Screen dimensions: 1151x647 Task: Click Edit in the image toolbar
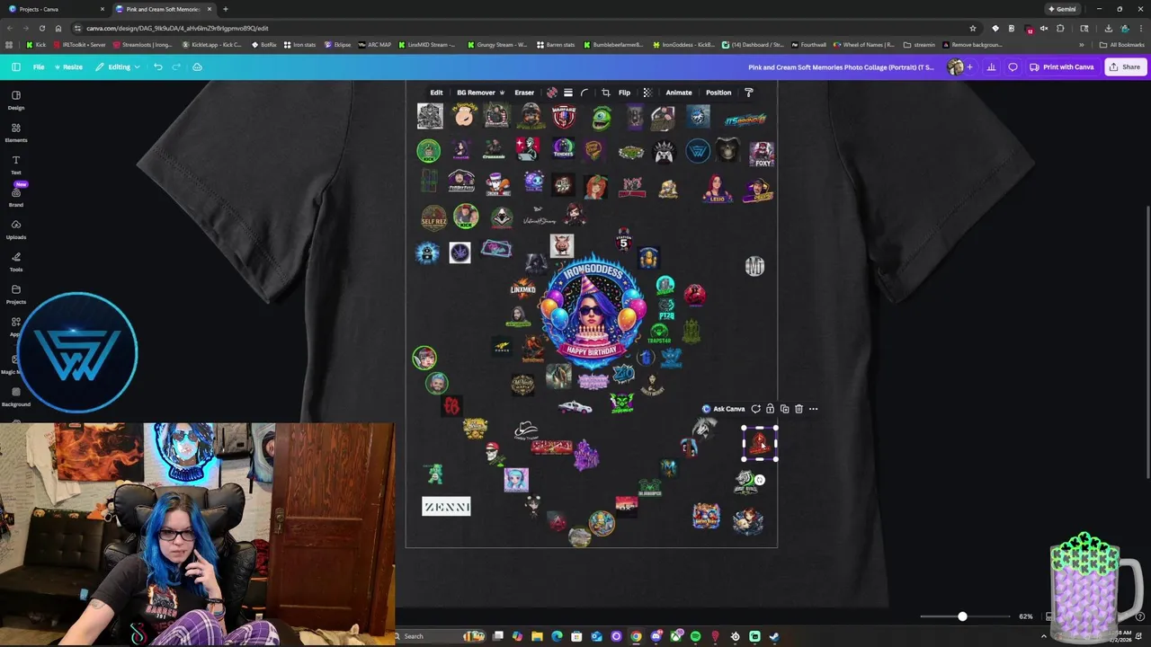(x=436, y=93)
